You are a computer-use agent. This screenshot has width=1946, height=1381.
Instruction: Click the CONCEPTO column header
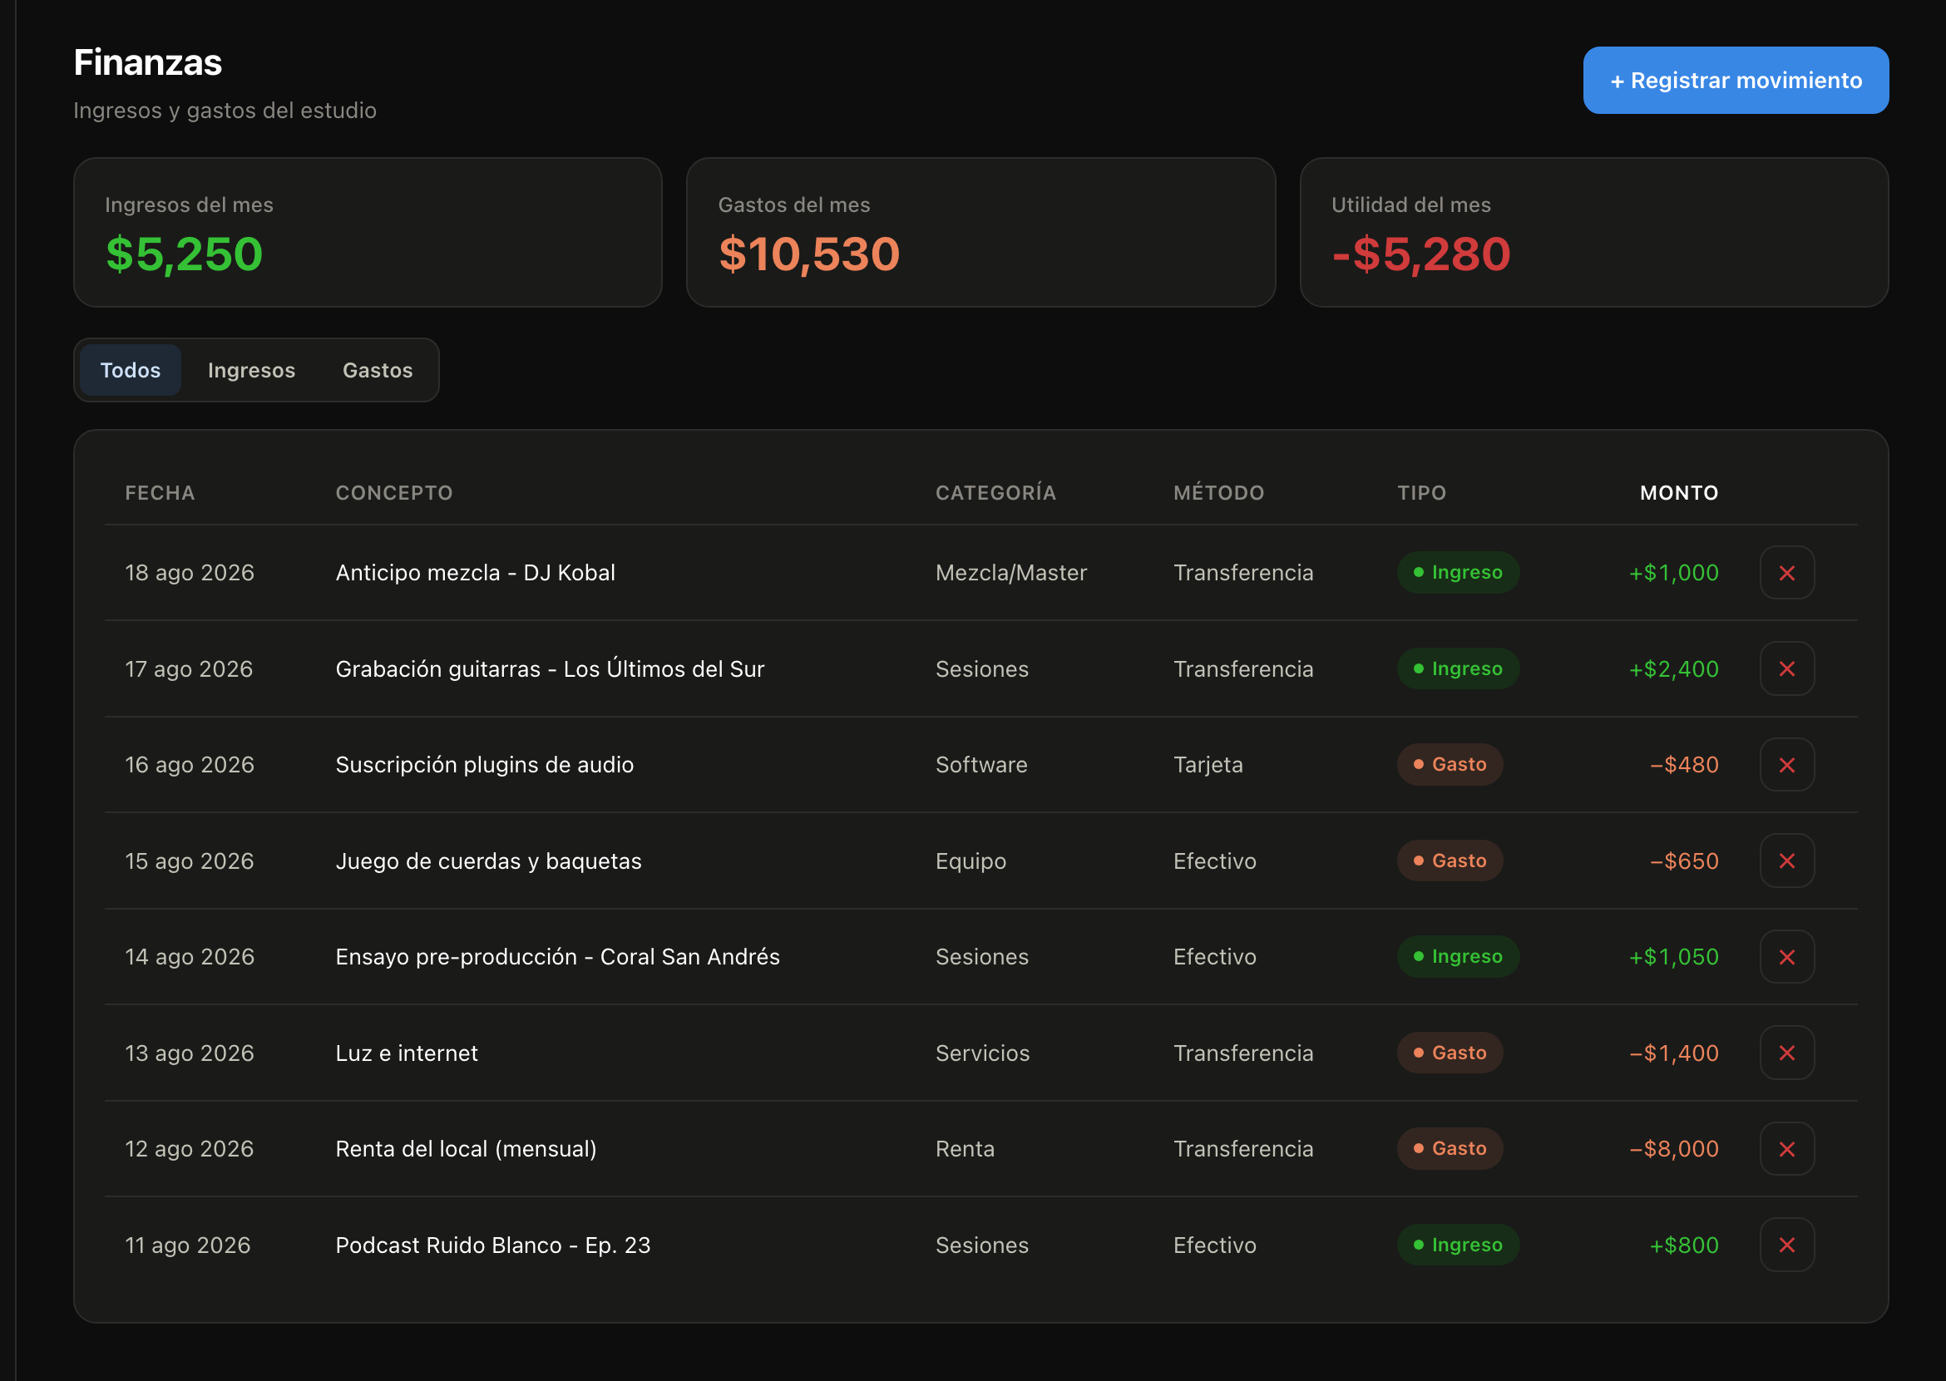click(394, 492)
